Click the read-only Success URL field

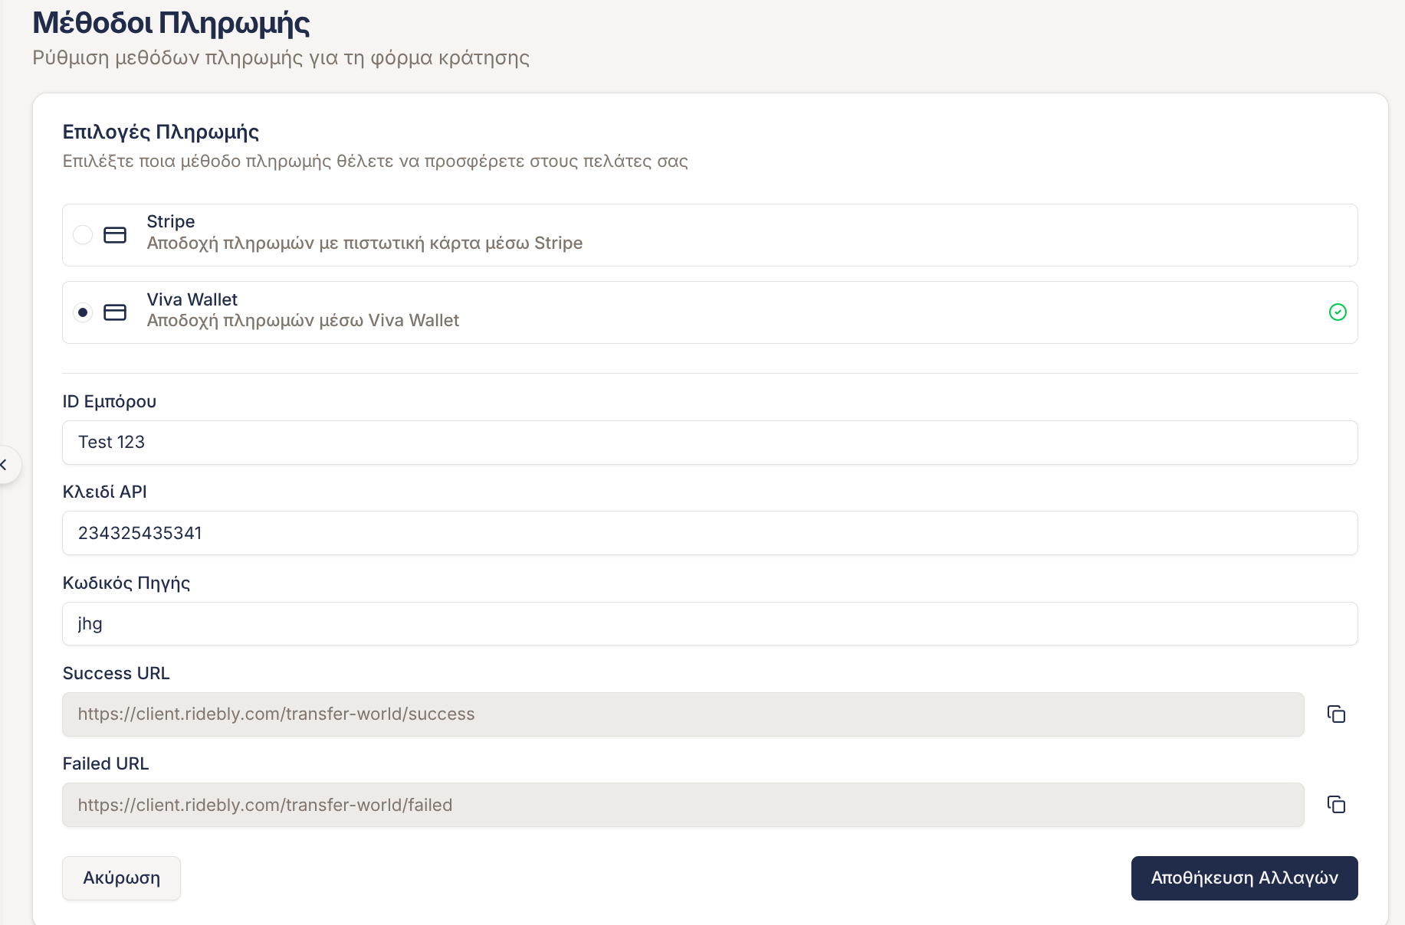click(x=682, y=714)
